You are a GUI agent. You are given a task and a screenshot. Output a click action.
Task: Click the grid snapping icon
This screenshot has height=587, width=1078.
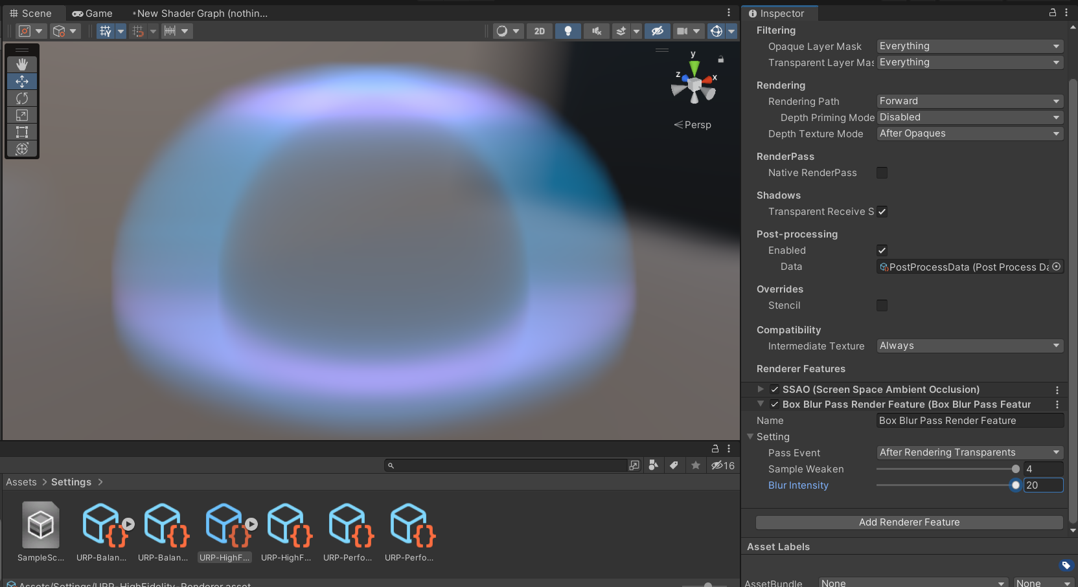pos(138,31)
